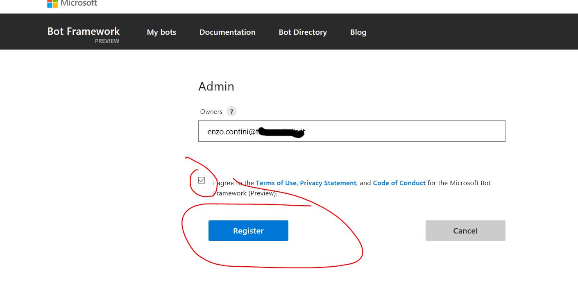Viewport: 578px width, 297px height.
Task: Open the Bot Directory nav item
Action: click(x=303, y=32)
